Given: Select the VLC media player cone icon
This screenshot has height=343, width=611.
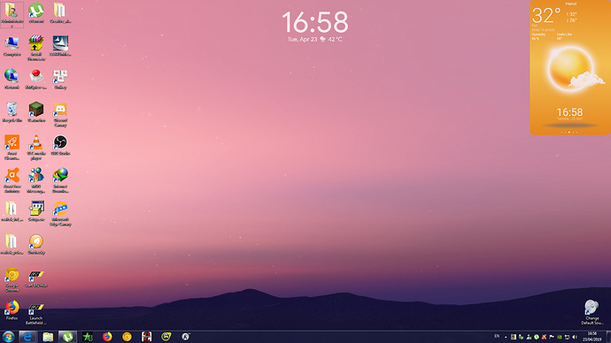Looking at the screenshot, I should (x=35, y=148).
